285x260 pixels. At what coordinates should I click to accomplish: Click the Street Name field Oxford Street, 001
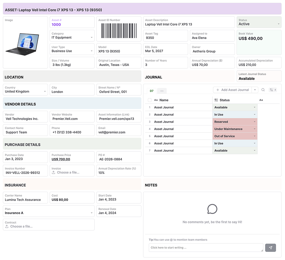[x=119, y=90]
